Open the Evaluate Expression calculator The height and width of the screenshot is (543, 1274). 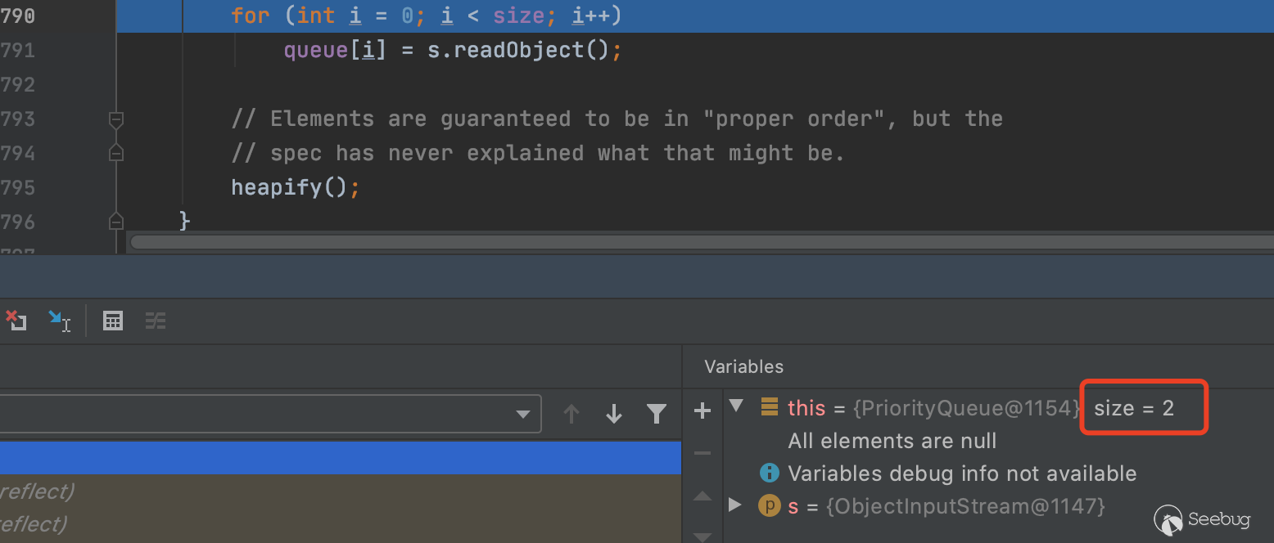(113, 321)
